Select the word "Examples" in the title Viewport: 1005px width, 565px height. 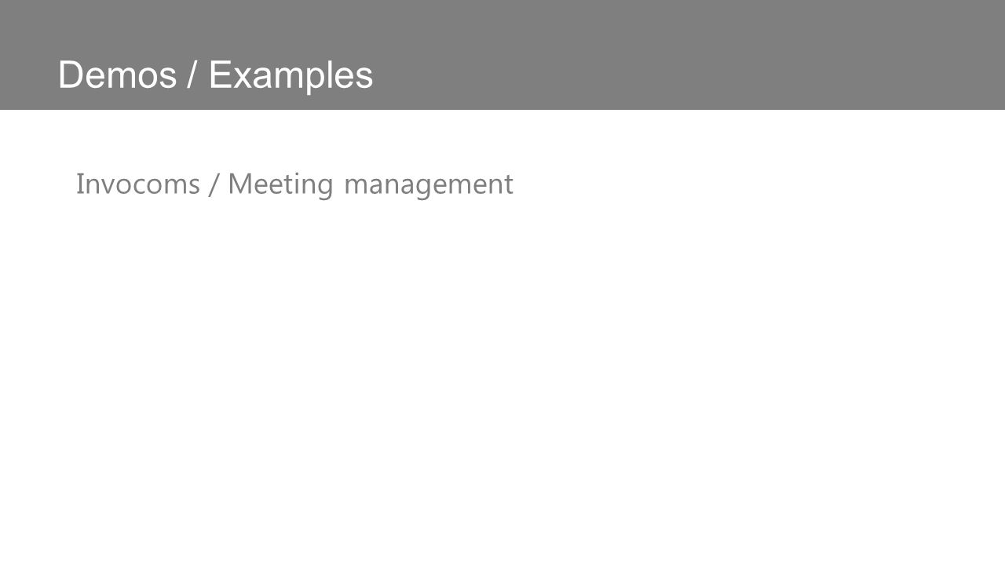pos(291,76)
